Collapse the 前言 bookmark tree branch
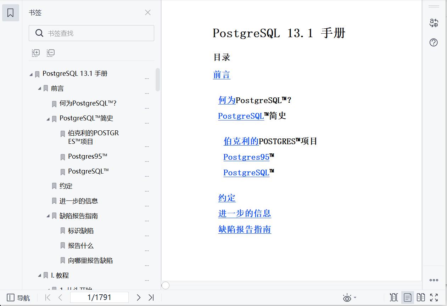 [x=40, y=88]
